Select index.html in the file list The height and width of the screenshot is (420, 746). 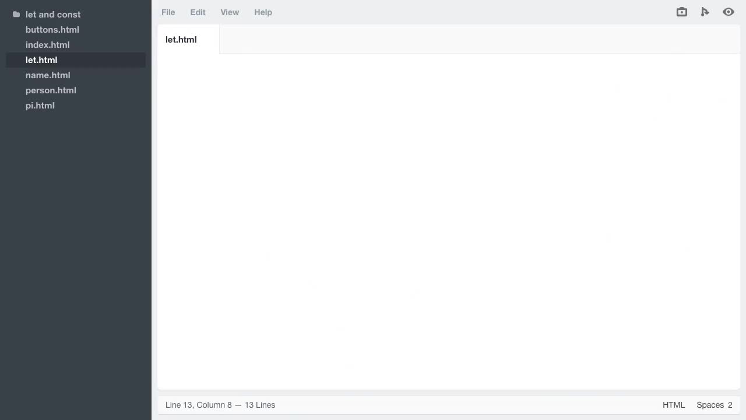coord(47,44)
